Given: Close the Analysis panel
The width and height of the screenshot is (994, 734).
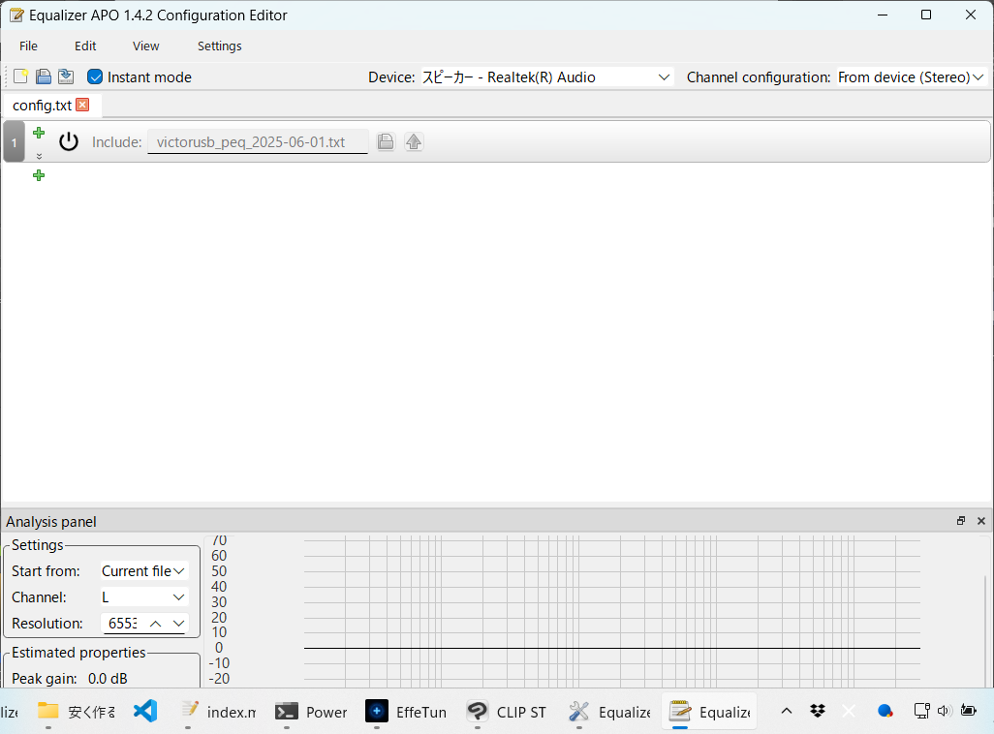Looking at the screenshot, I should [x=981, y=520].
